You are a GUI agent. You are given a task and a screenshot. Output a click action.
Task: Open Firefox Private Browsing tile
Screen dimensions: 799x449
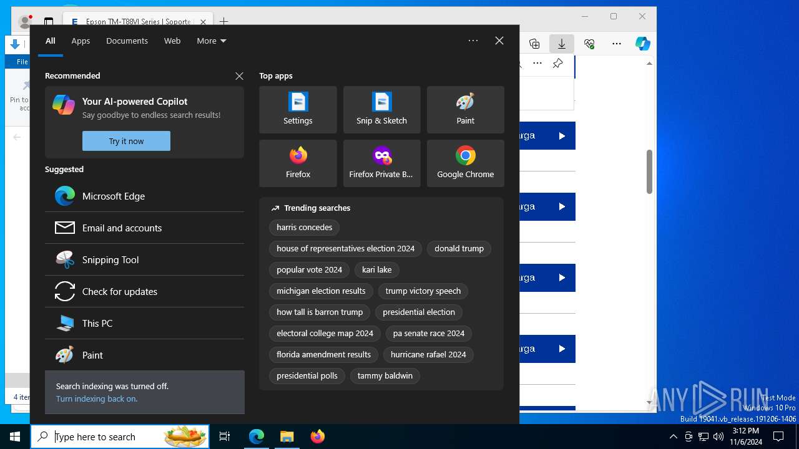point(381,163)
